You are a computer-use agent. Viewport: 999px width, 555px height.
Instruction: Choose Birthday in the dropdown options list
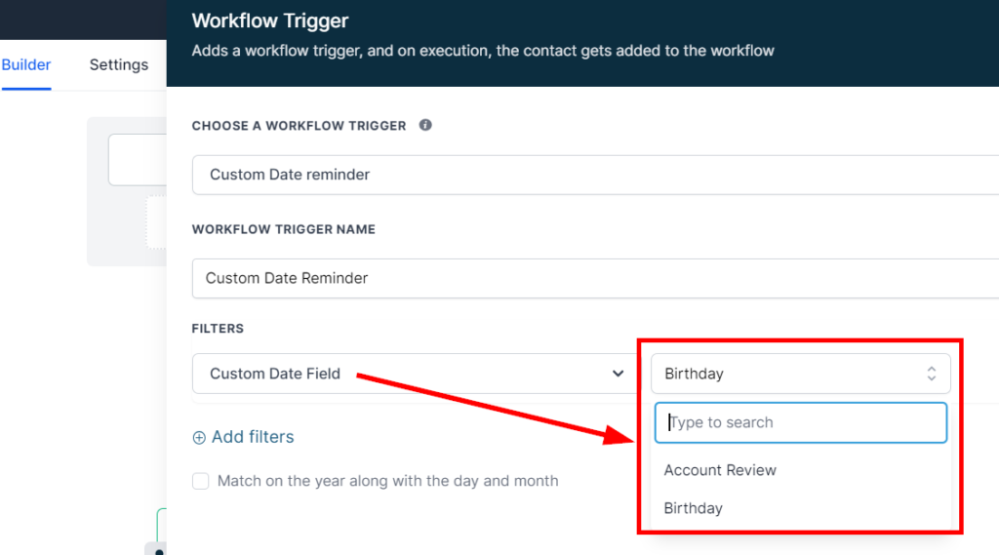click(694, 508)
